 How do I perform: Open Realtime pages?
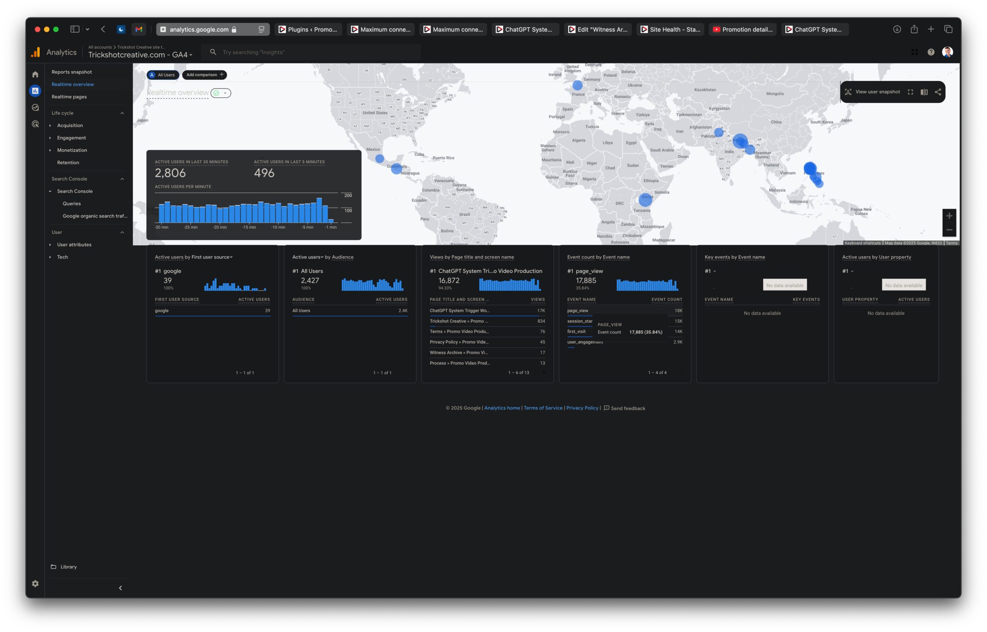pos(69,97)
